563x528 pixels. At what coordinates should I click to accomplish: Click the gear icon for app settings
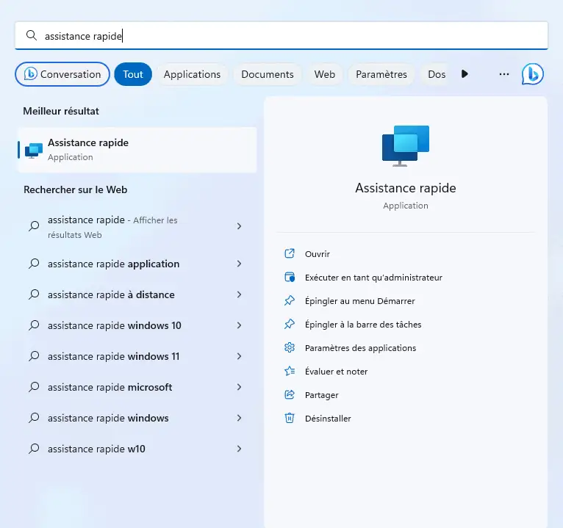290,347
